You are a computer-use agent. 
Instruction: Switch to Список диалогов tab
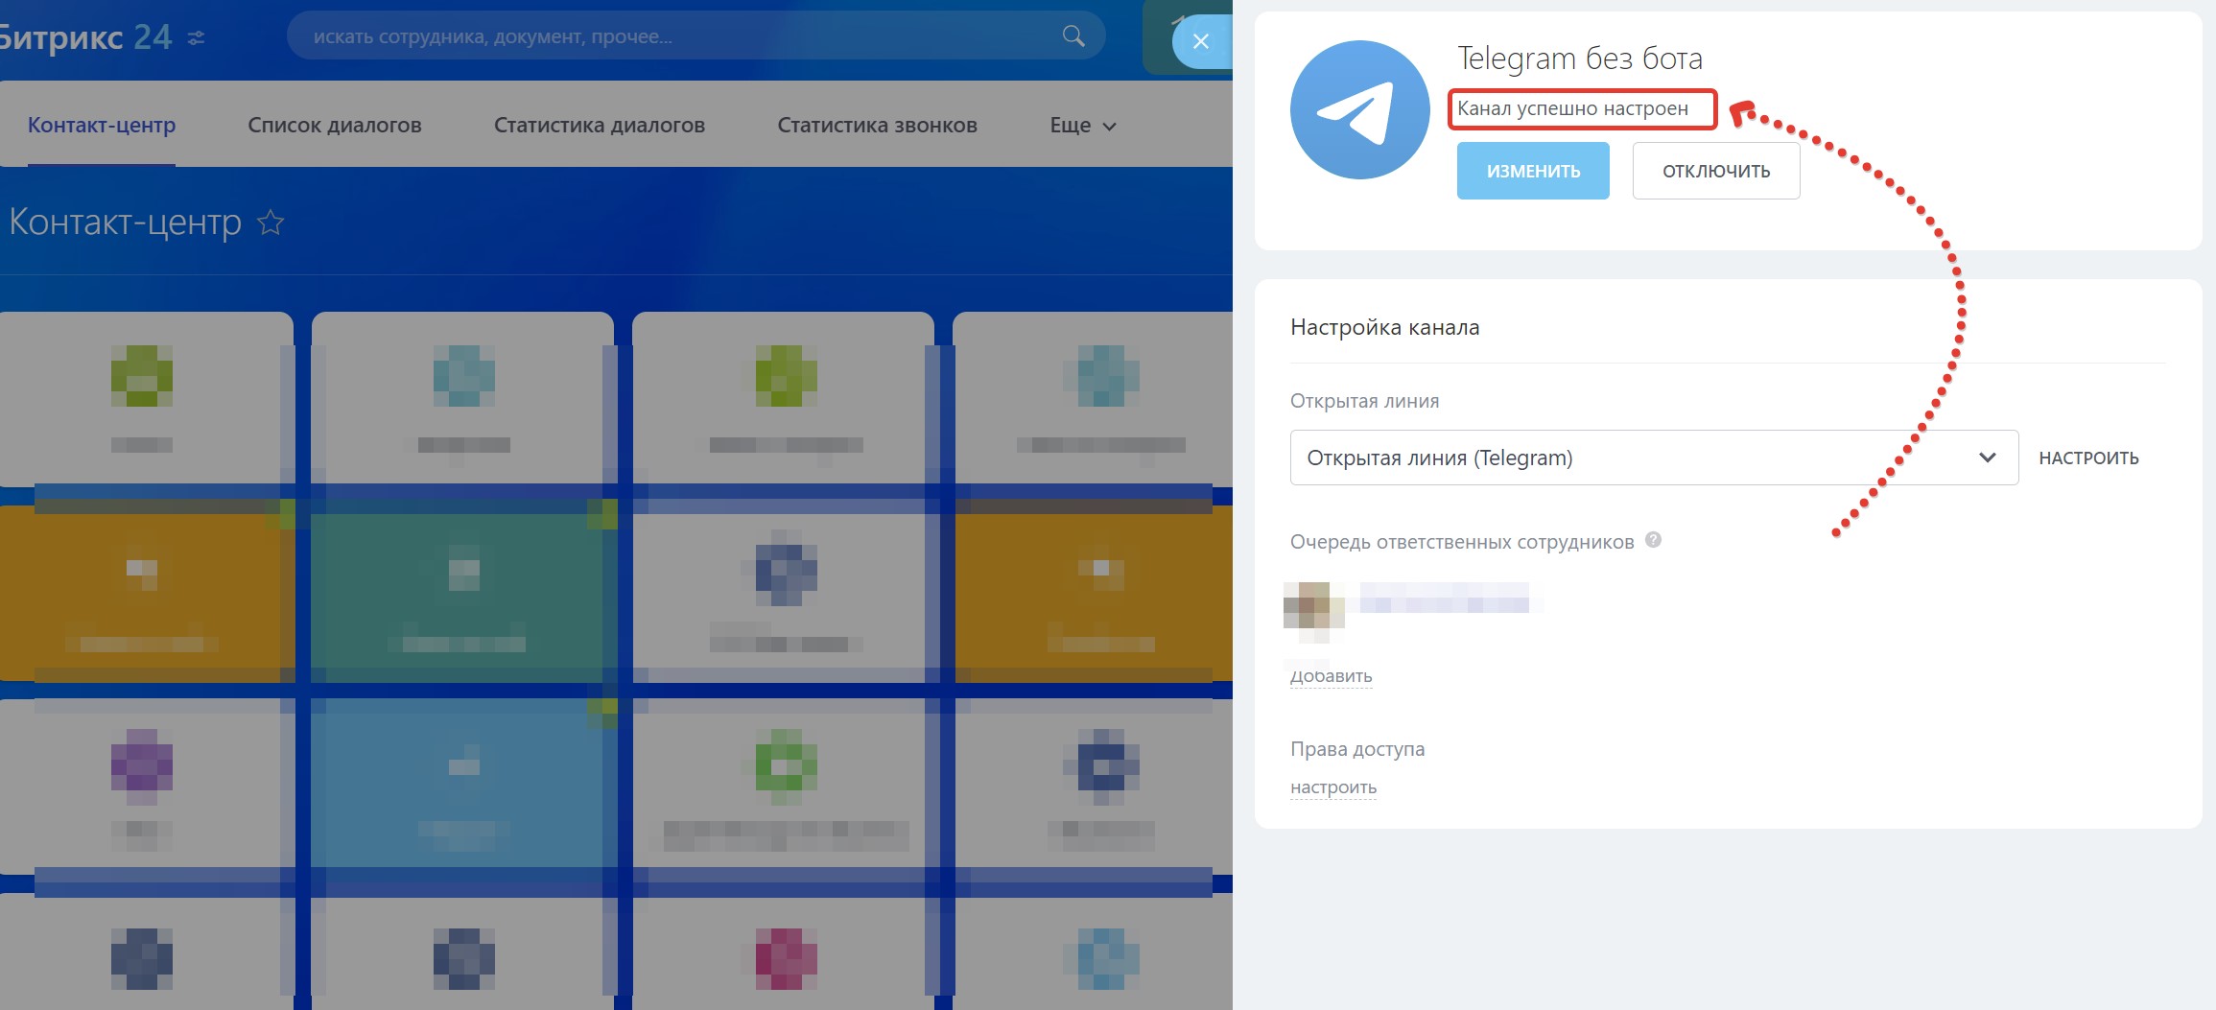[x=334, y=126]
